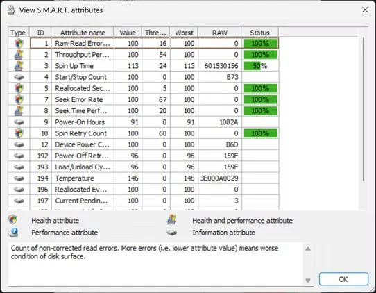
Task: Click the description box down arrow
Action: (308, 280)
